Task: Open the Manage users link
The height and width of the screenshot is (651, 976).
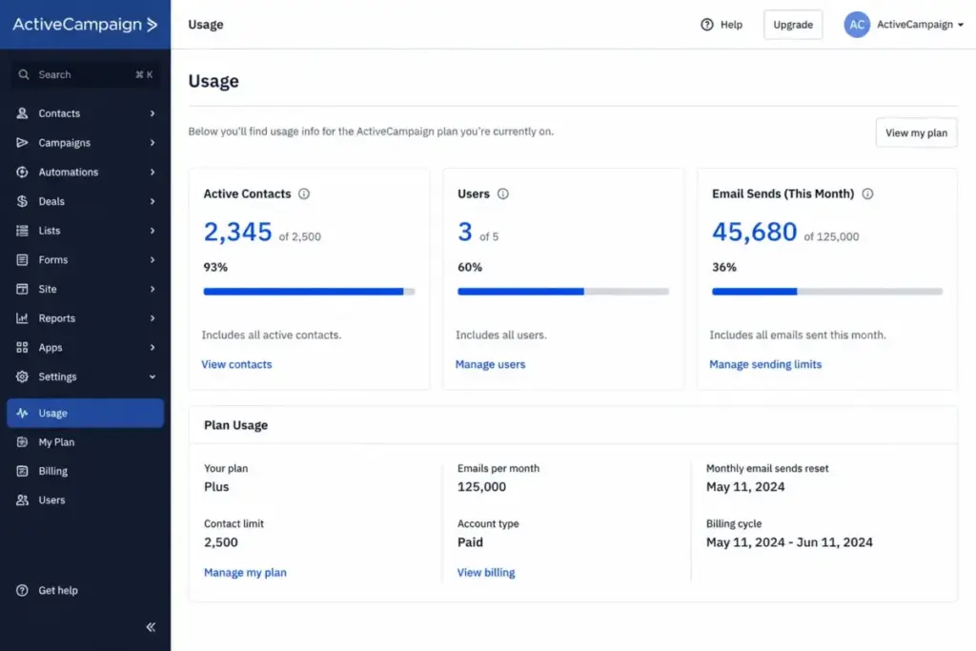Action: (490, 364)
